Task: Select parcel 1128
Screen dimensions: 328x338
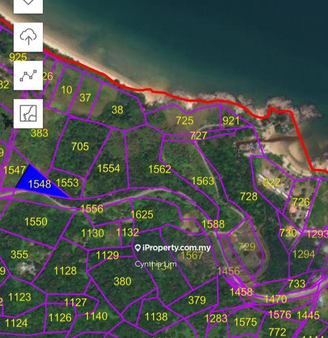Action: [x=65, y=271]
